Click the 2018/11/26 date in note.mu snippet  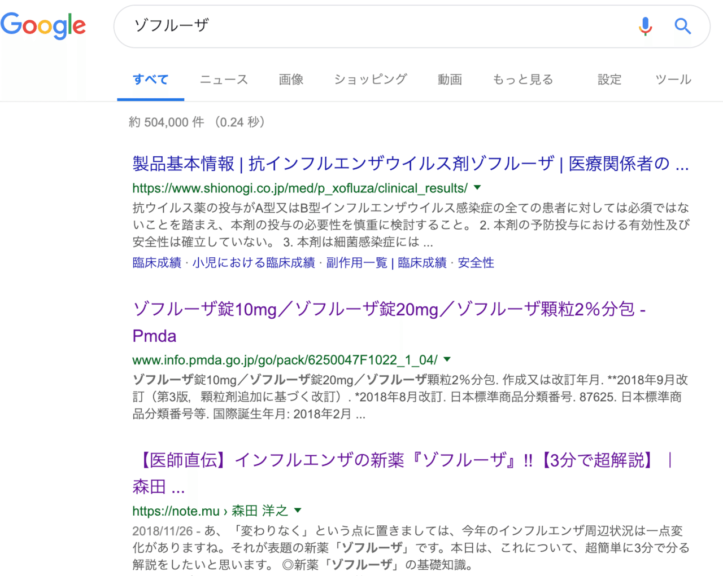point(163,531)
